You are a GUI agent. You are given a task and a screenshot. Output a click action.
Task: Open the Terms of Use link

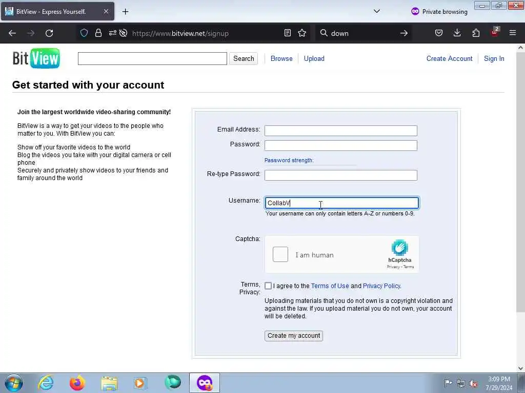(330, 286)
